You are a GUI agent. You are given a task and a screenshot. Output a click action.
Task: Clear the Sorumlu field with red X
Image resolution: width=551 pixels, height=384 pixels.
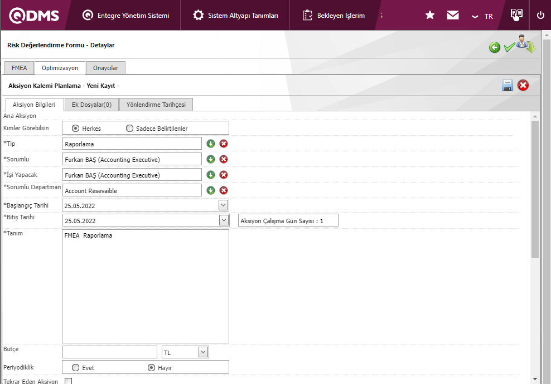[224, 159]
